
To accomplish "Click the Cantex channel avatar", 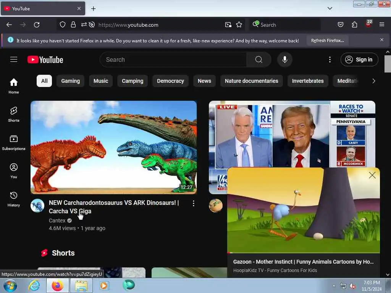I will click(x=37, y=206).
